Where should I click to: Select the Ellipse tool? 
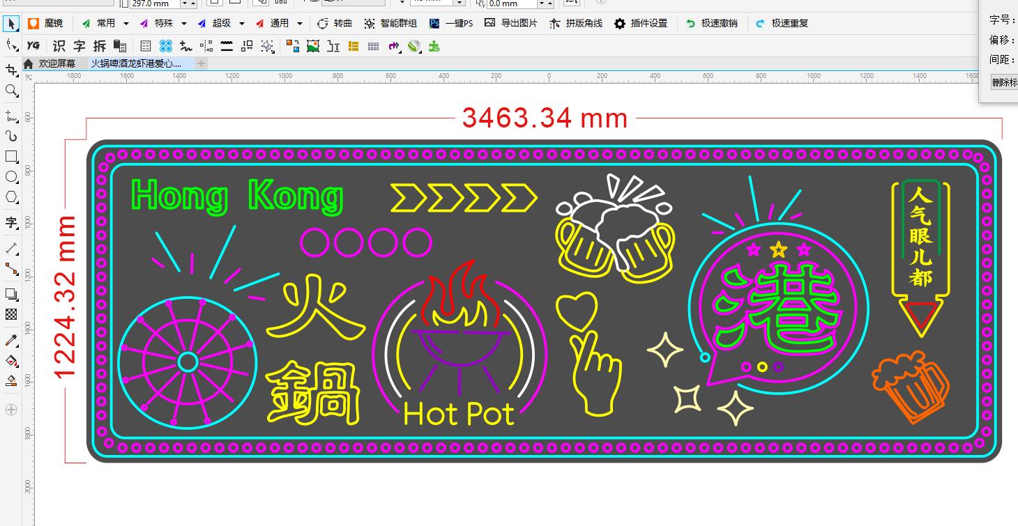(x=11, y=177)
